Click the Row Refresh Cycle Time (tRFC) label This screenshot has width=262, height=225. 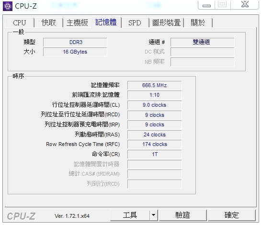(x=83, y=144)
